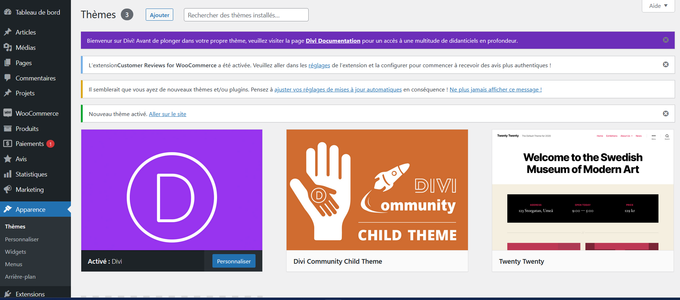This screenshot has width=680, height=300.
Task: Click the Apparence paintbrush icon
Action: (7, 209)
